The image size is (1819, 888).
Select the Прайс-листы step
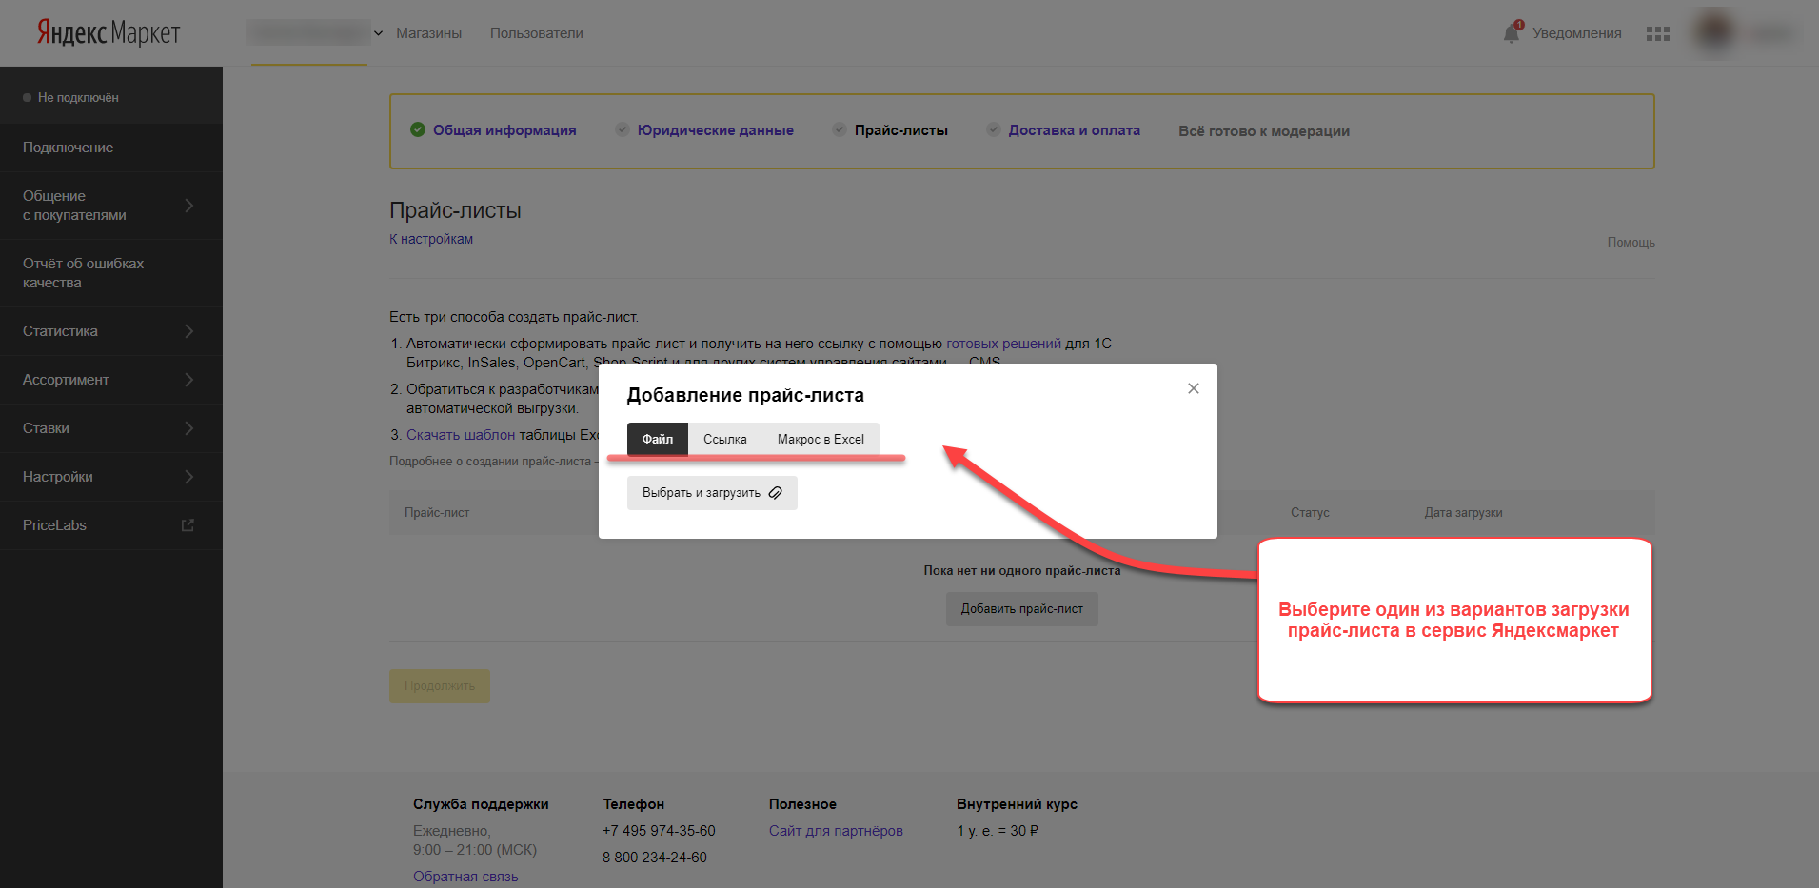tap(901, 130)
